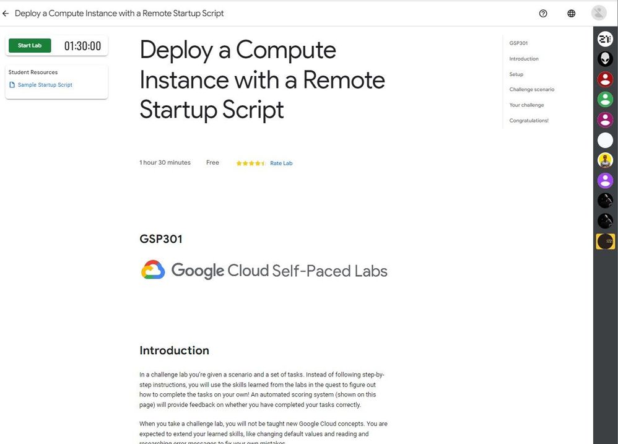Click the Sample Startup Script document icon
618x444 pixels.
pos(12,85)
